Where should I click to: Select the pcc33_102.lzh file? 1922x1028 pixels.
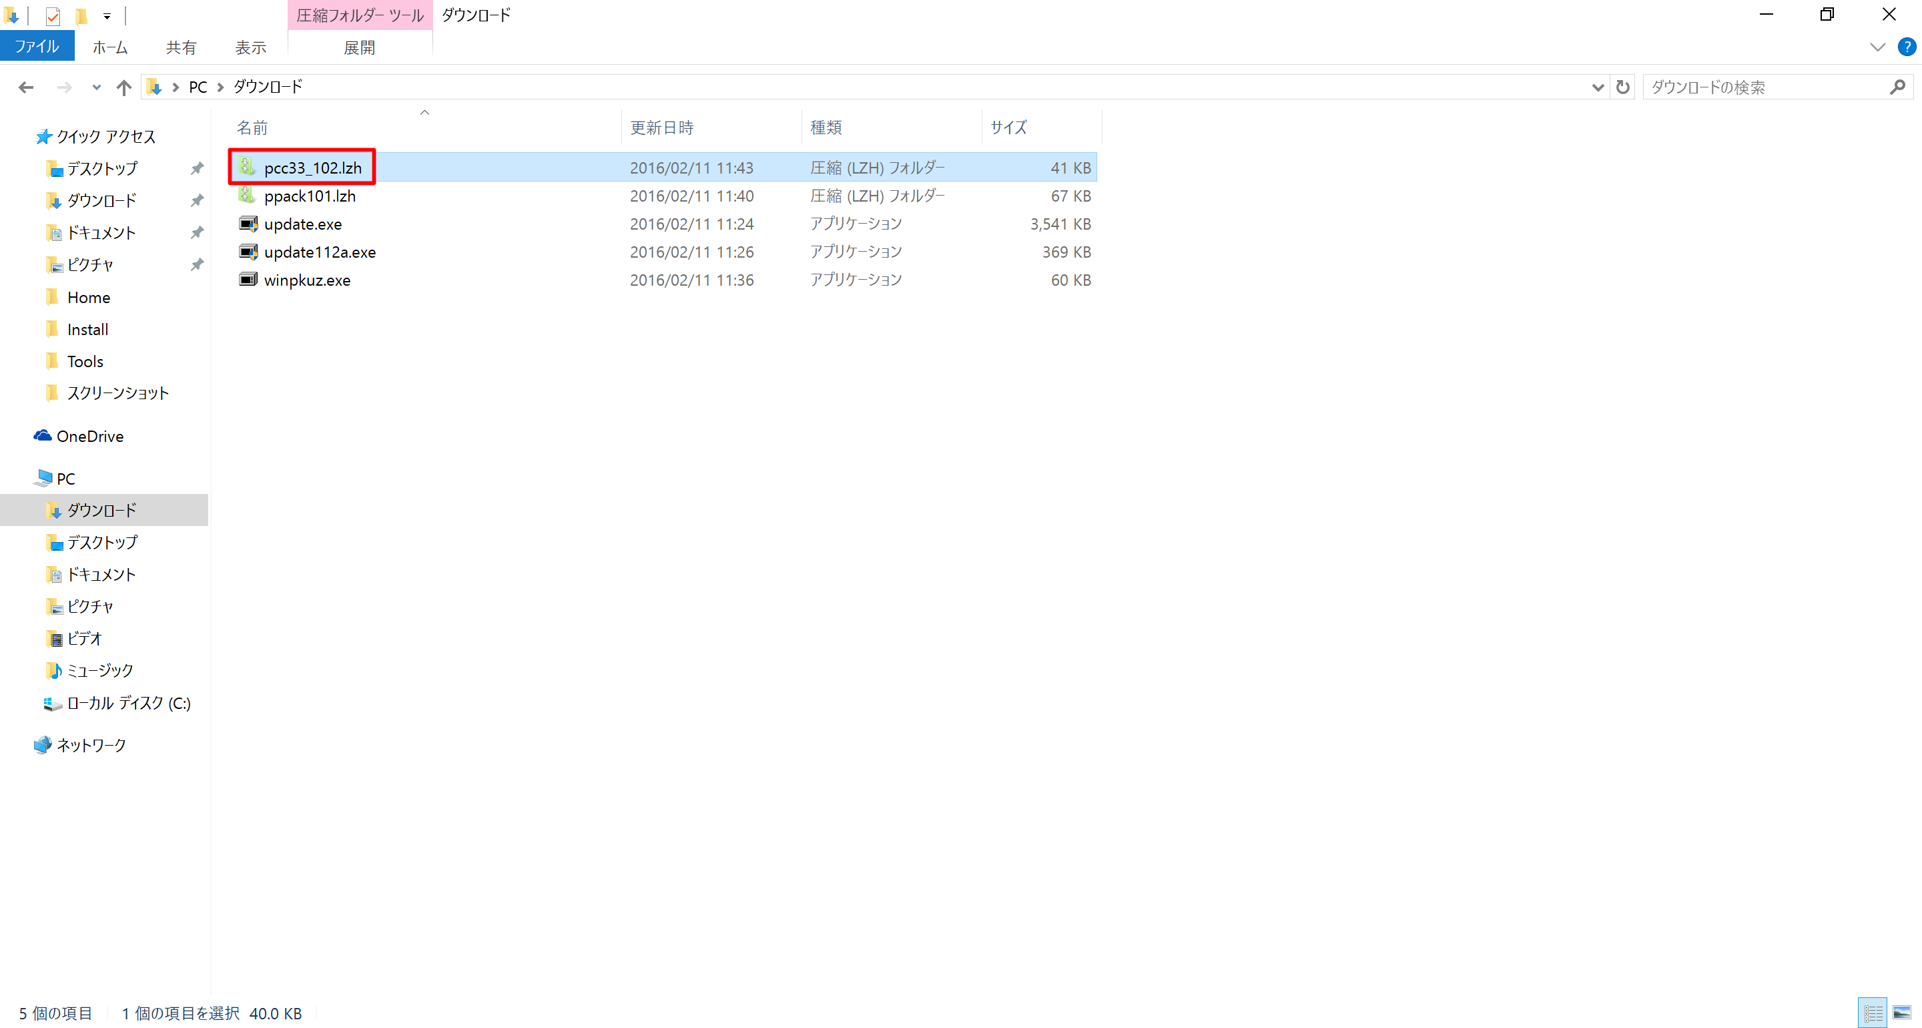(x=663, y=168)
